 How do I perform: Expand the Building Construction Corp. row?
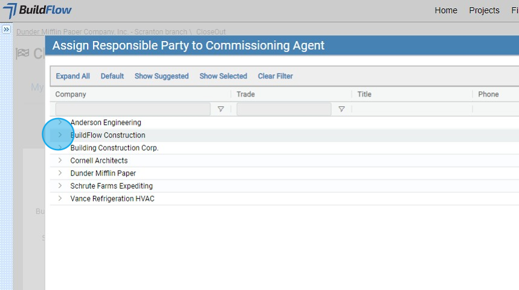[60, 148]
